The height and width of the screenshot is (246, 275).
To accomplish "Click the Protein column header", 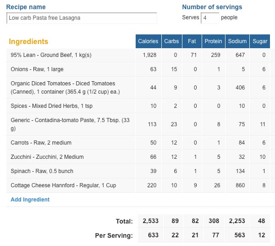I will click(x=213, y=41).
